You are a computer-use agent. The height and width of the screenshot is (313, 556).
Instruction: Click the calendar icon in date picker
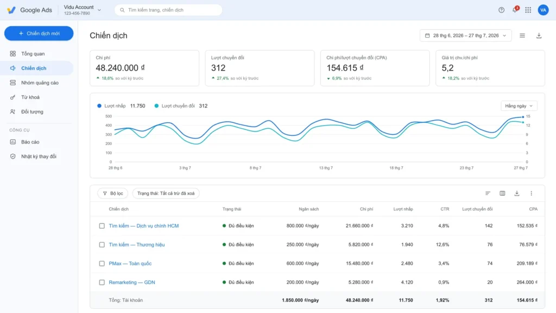click(427, 35)
